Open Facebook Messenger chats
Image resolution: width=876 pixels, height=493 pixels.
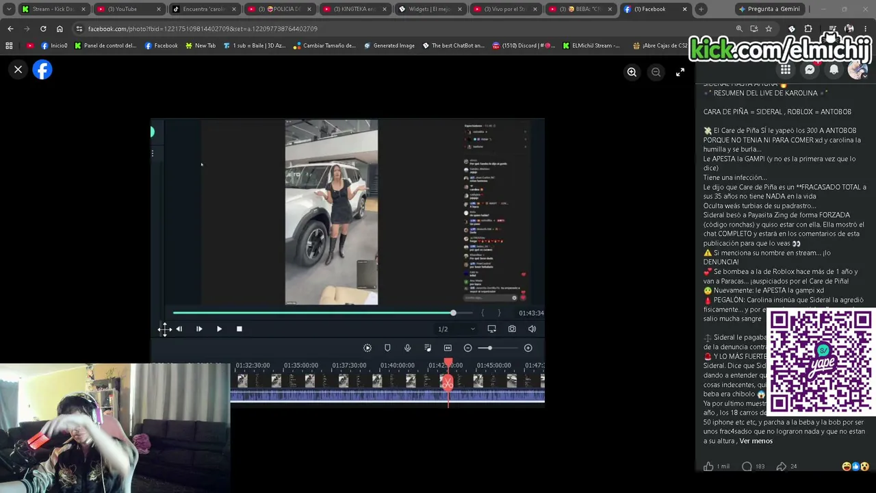coord(810,70)
